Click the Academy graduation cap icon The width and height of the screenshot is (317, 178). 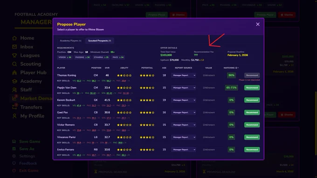tap(14, 81)
